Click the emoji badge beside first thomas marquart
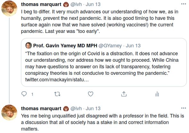The image size is (189, 133). point(66,4)
